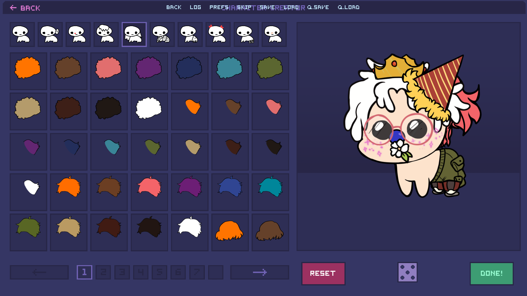527x296 pixels.
Task: Roll the random dice button
Action: point(407,273)
